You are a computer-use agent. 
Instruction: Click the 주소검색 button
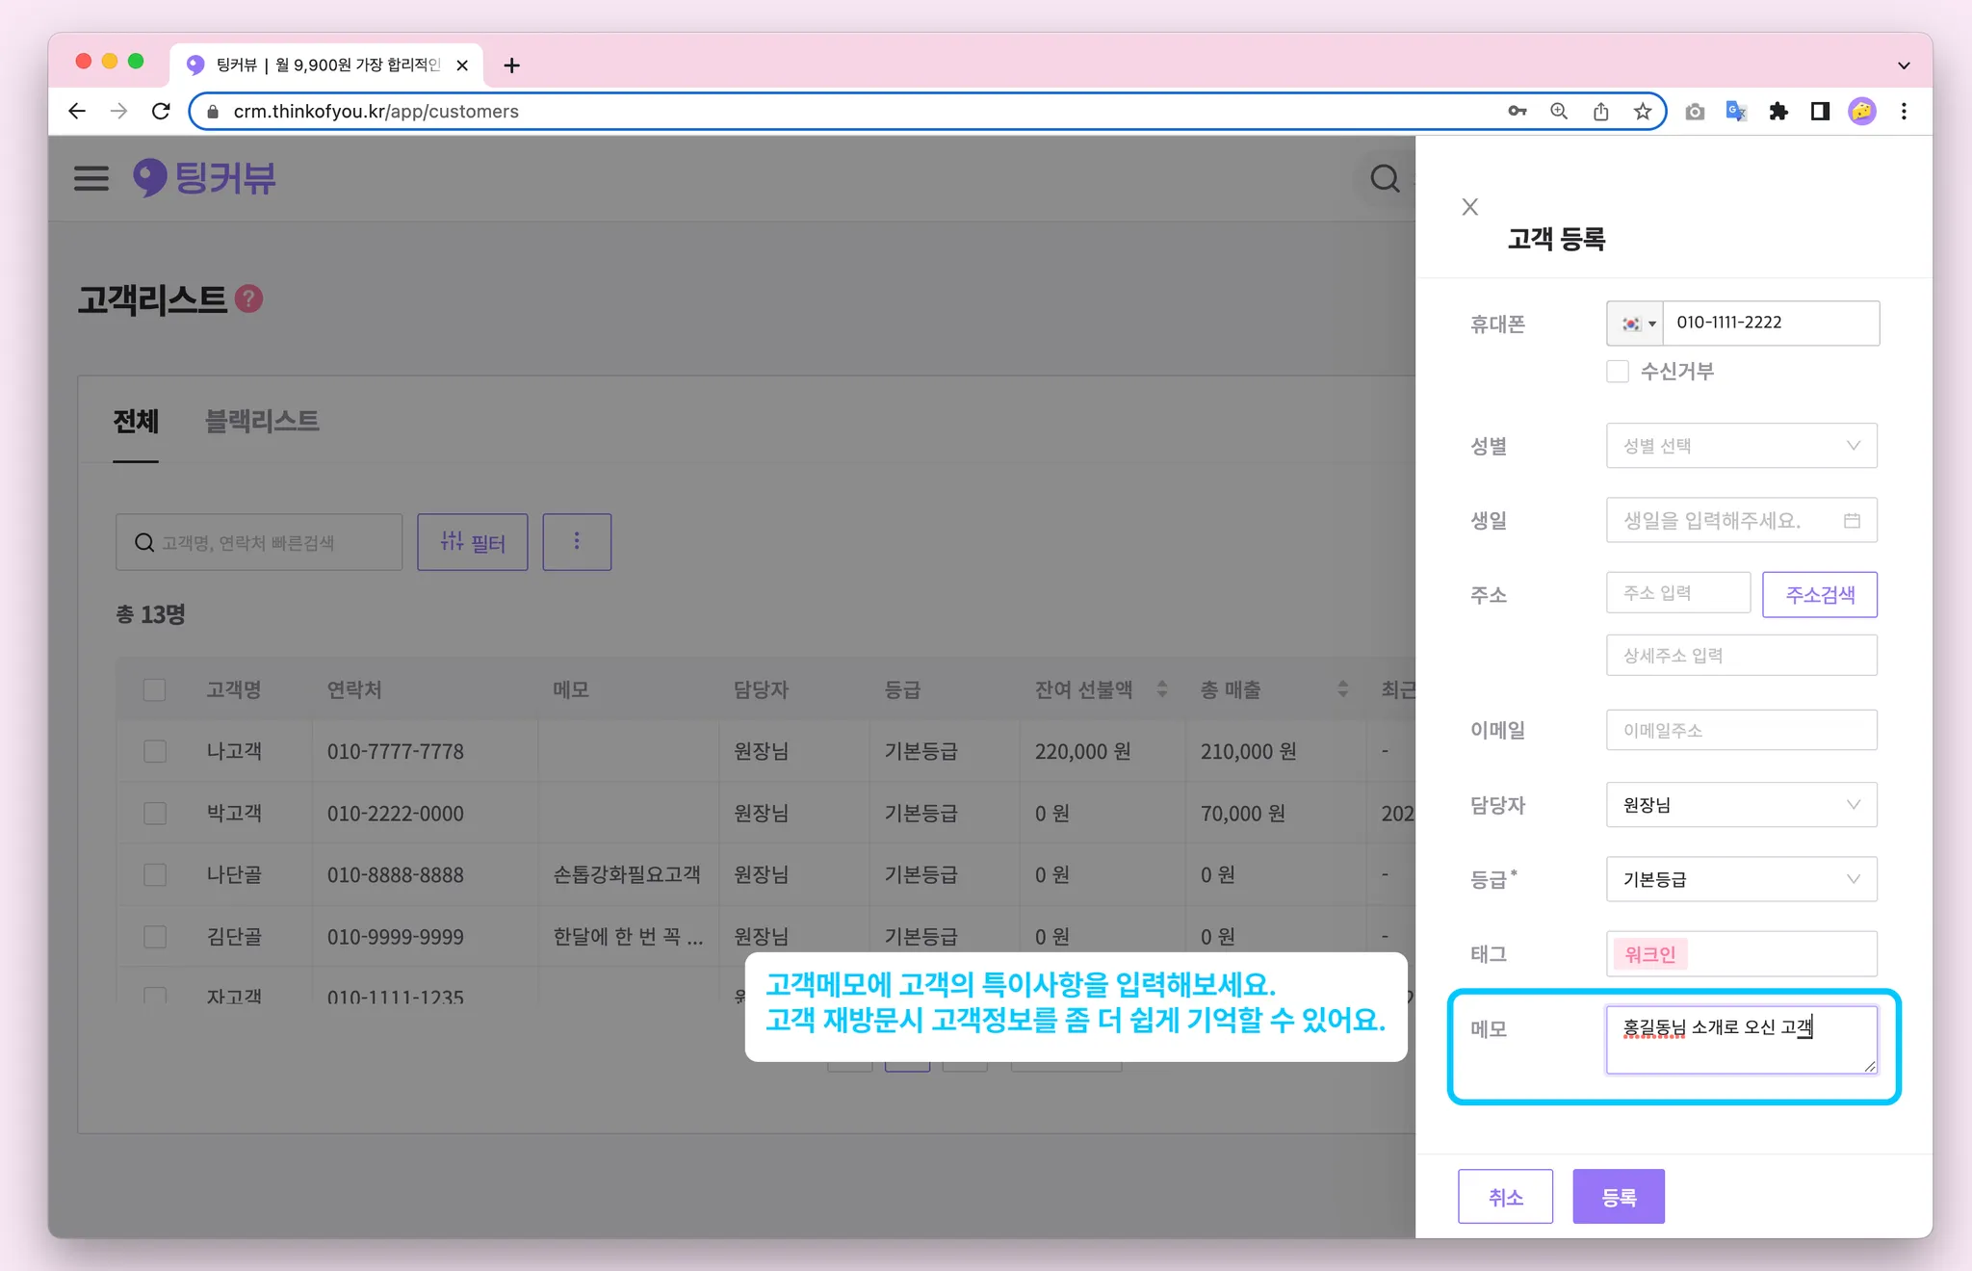[x=1819, y=594]
